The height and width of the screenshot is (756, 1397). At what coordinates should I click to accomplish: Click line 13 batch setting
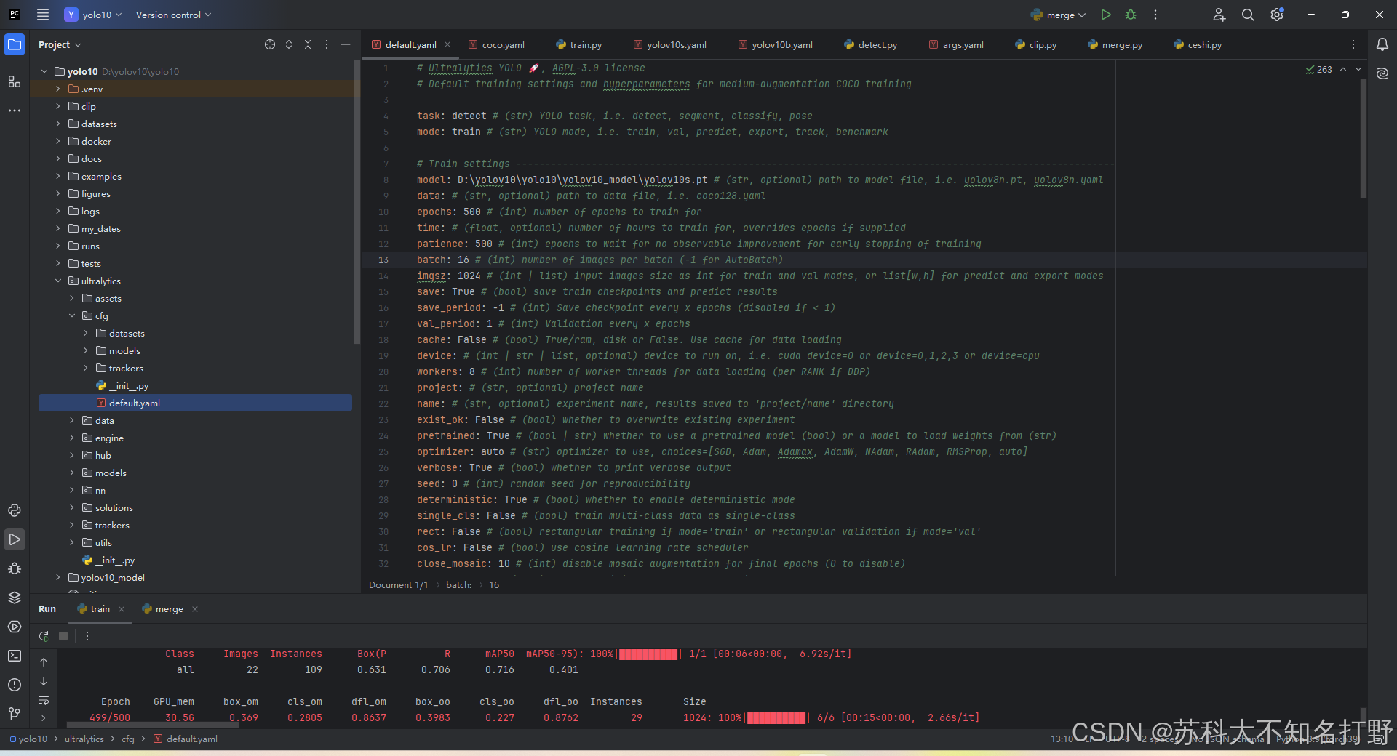600,260
